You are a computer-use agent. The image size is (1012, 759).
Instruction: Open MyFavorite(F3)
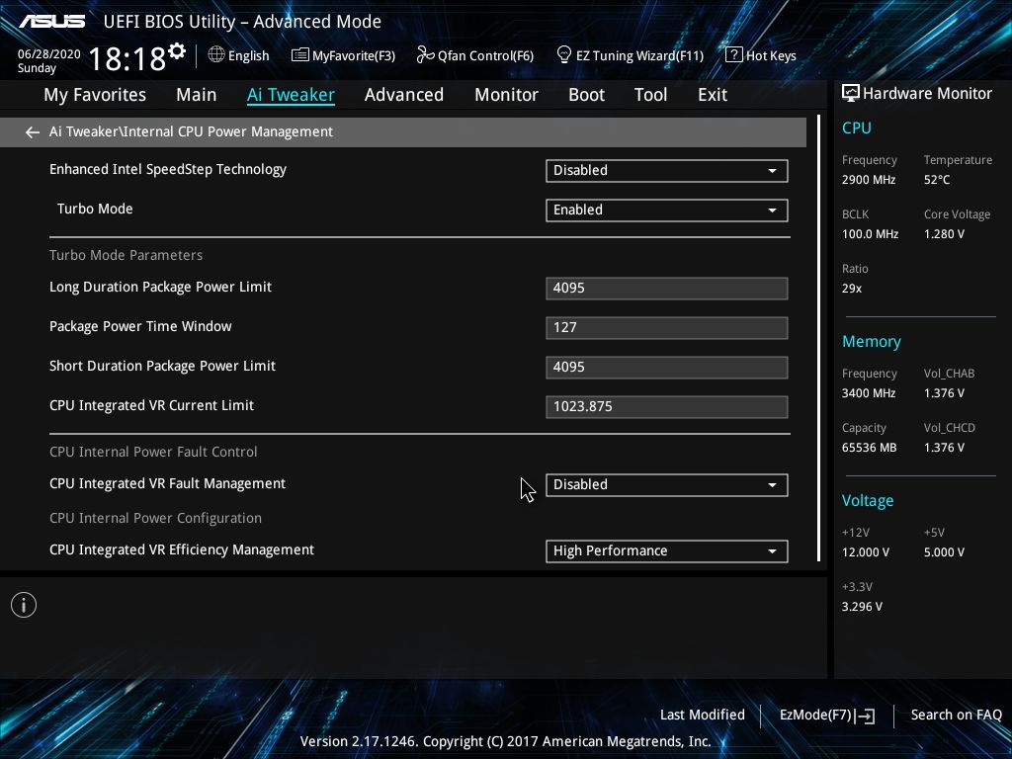point(343,55)
